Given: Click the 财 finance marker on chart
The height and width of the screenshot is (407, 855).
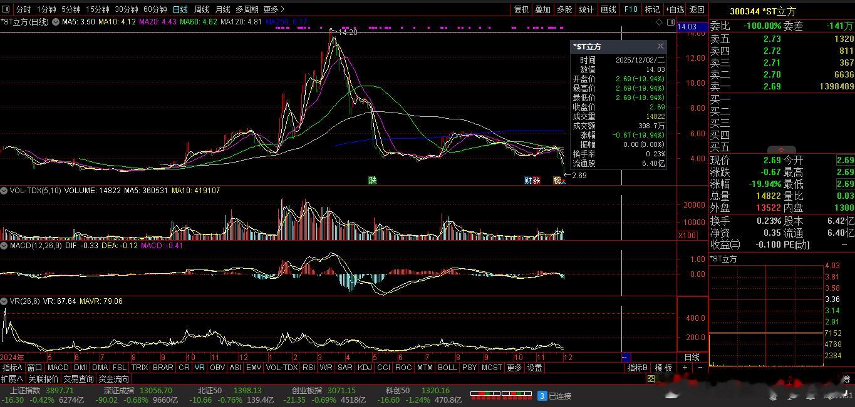Looking at the screenshot, I should [528, 180].
